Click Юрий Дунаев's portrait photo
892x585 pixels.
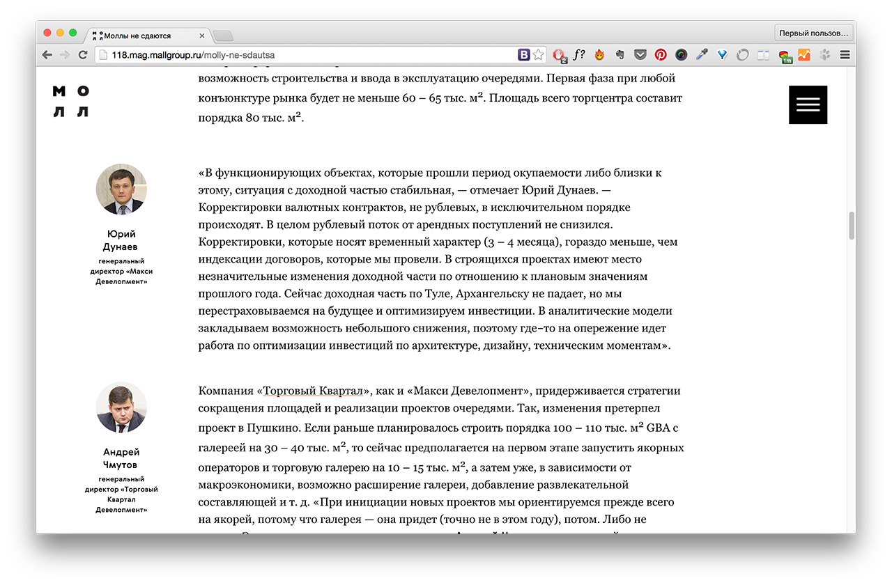pyautogui.click(x=121, y=189)
